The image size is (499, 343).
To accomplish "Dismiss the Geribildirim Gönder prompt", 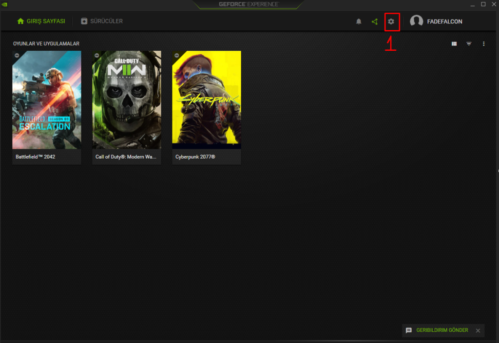I will coord(478,331).
